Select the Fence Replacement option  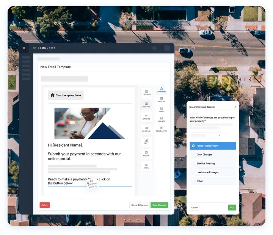coord(213,146)
